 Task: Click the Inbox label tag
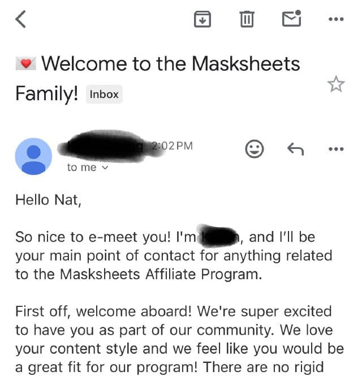pos(104,94)
